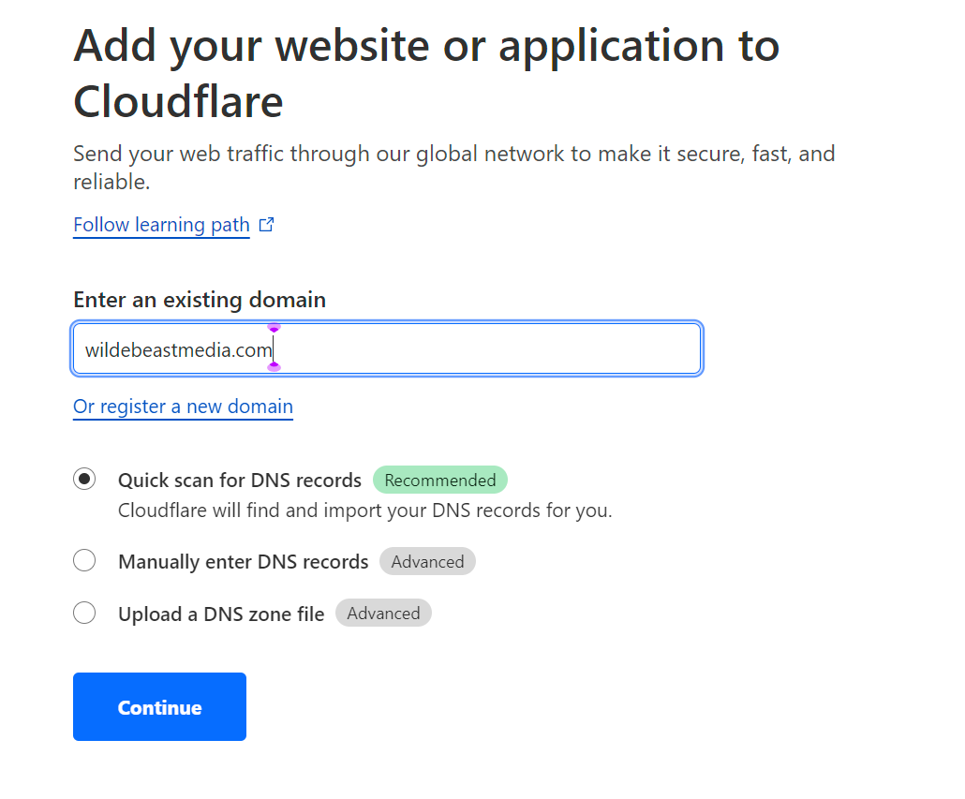Click Or register a new domain
This screenshot has width=965, height=799.
pos(183,406)
